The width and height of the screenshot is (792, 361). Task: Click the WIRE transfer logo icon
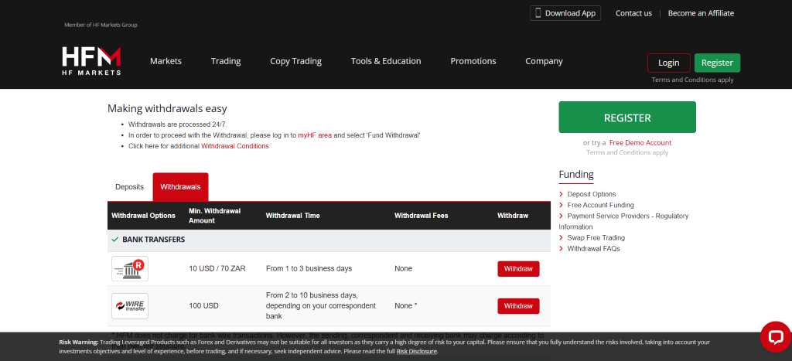130,306
